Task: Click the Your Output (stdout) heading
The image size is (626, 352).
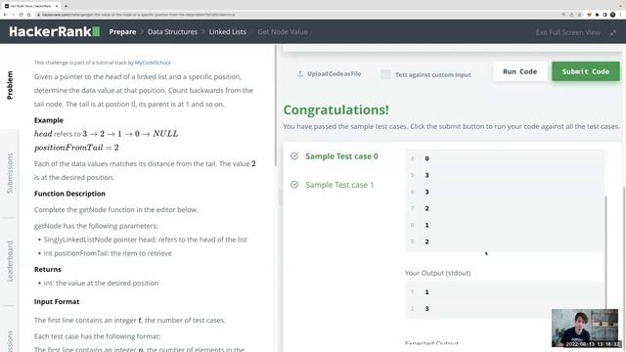Action: click(x=437, y=273)
